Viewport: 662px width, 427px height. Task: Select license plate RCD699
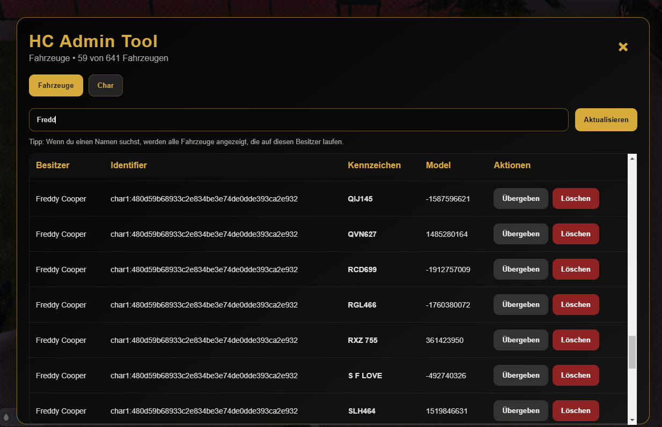pos(362,269)
